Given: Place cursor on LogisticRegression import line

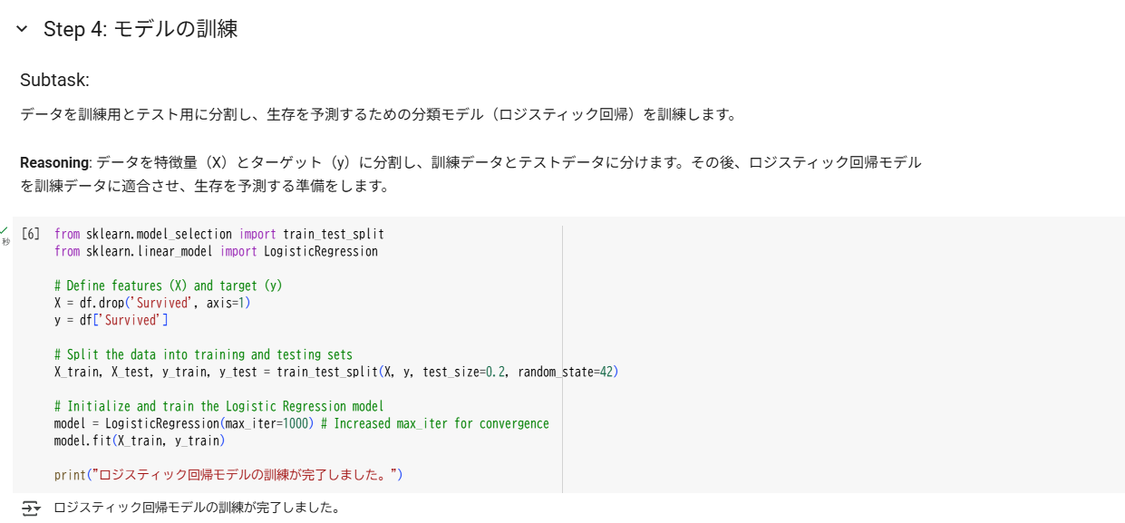Looking at the screenshot, I should [216, 251].
